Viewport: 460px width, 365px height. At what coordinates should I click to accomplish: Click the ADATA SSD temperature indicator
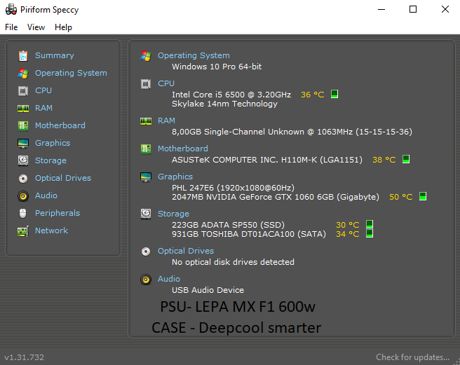tap(370, 225)
